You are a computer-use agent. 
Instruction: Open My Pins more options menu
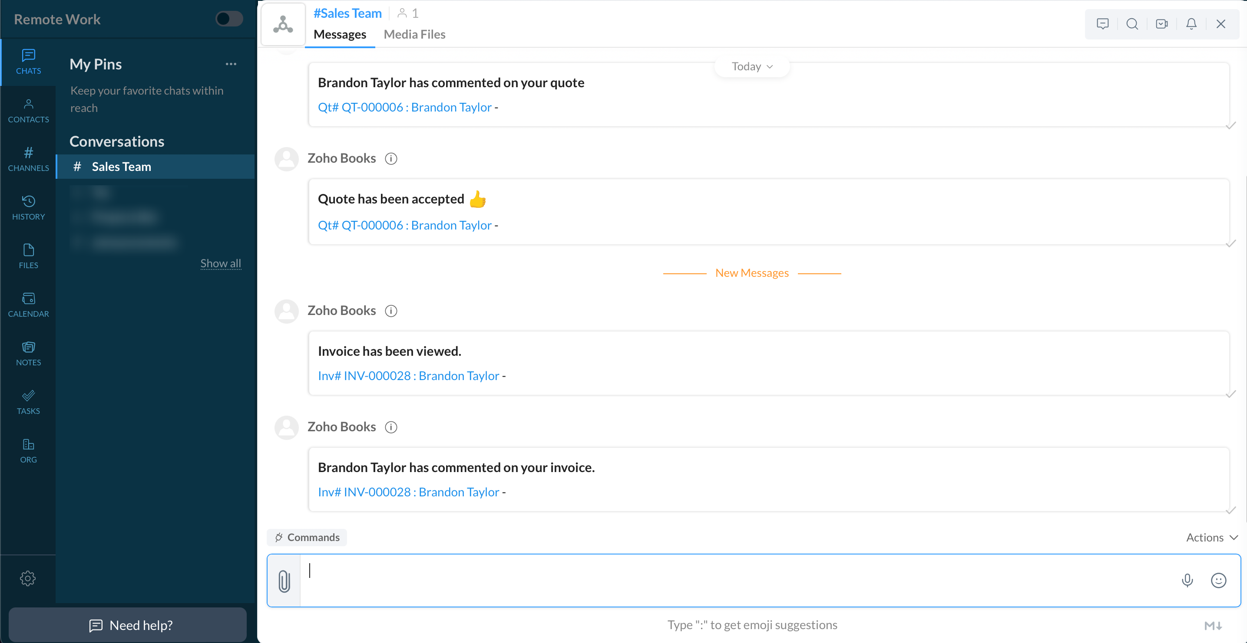(x=231, y=64)
